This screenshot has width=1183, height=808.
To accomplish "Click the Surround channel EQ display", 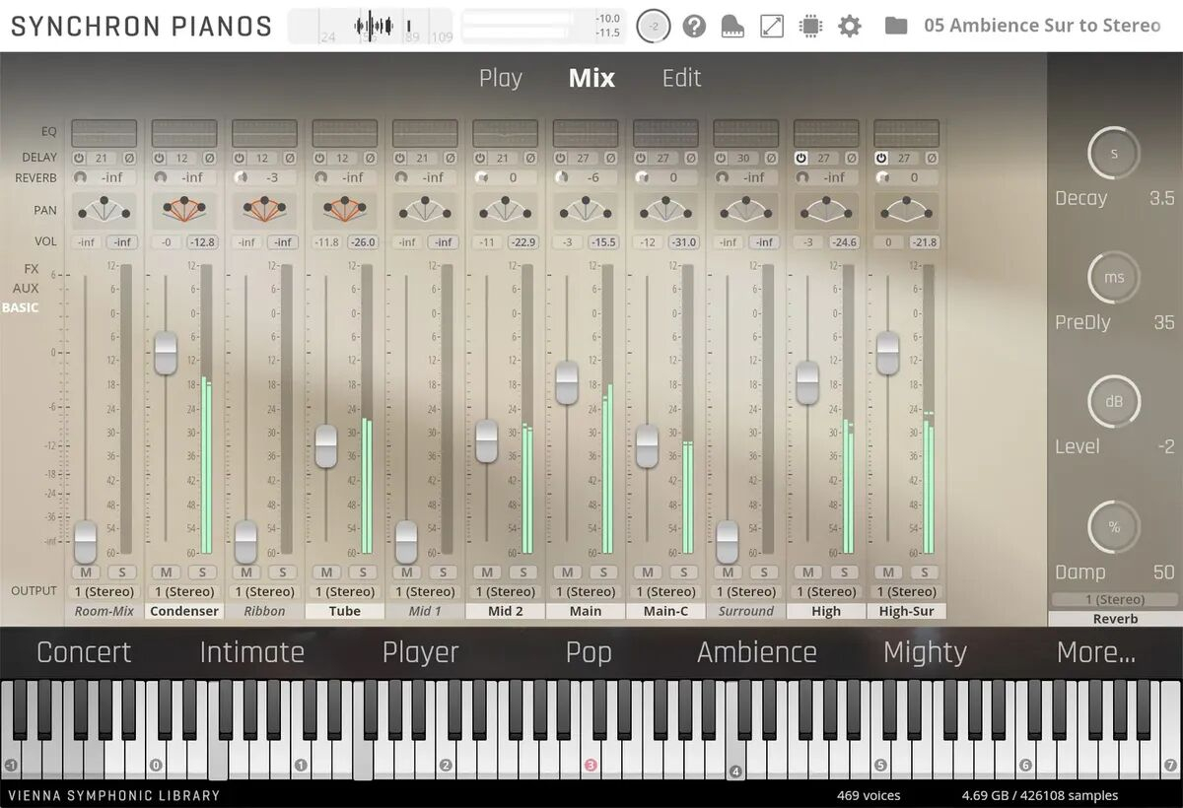I will (746, 133).
